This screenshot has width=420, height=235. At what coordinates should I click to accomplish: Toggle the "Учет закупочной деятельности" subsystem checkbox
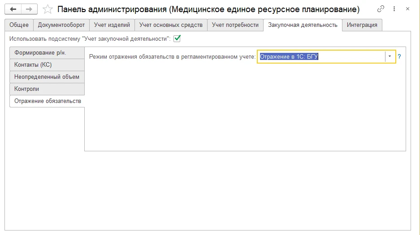177,38
